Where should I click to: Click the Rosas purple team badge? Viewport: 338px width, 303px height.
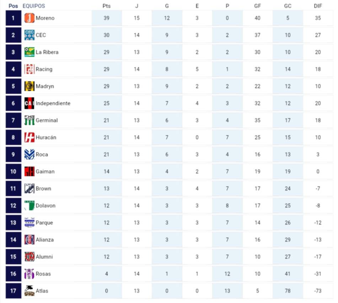coord(29,274)
